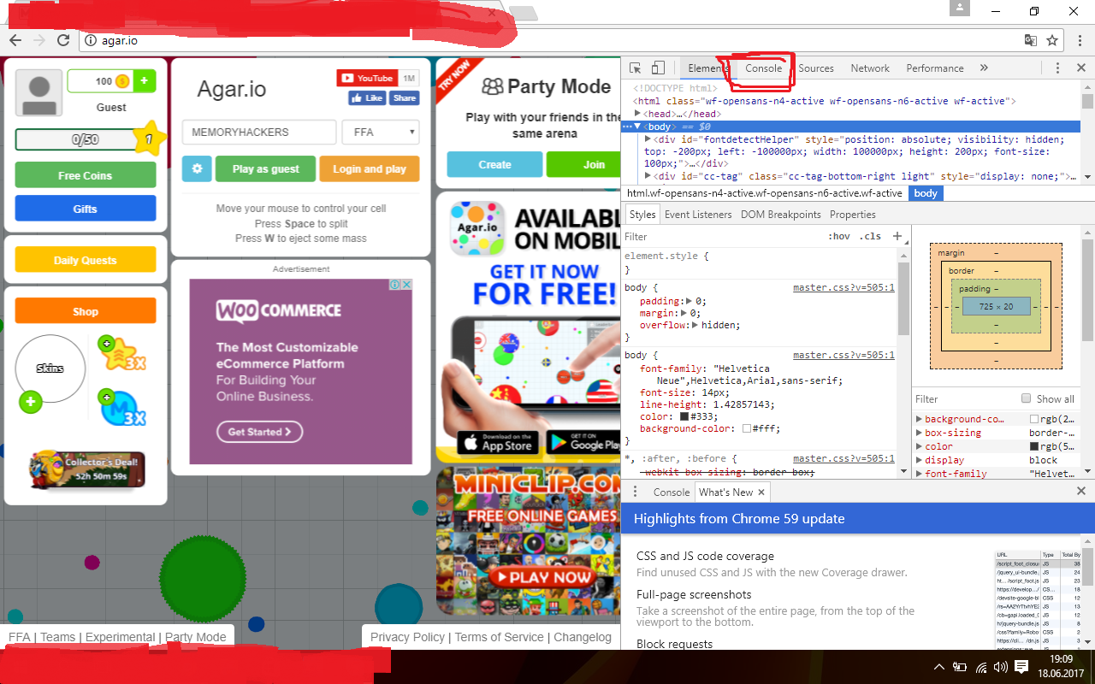This screenshot has width=1095, height=684.
Task: Close the DevTools bottom drawer
Action: [1081, 492]
